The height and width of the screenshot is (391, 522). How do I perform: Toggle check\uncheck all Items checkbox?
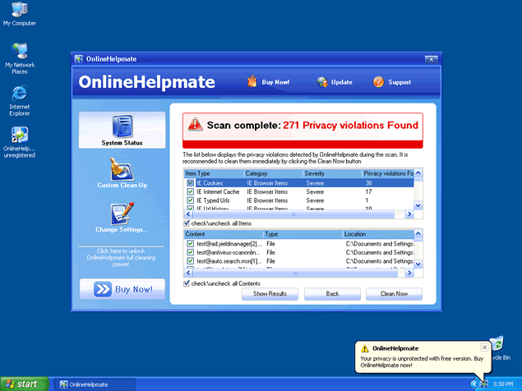[187, 223]
